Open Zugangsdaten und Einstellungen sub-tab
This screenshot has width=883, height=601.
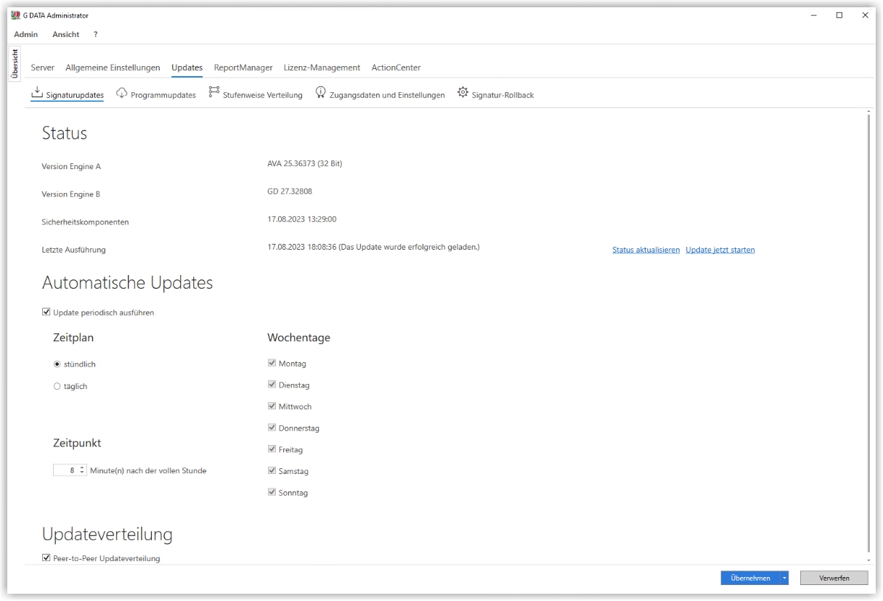[380, 94]
